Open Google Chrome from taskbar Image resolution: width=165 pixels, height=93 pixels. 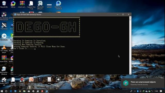coord(20,91)
